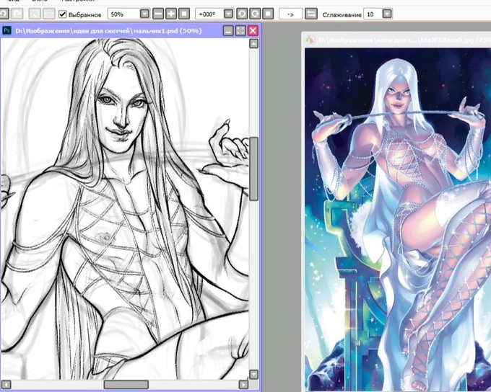This screenshot has width=491, height=392.
Task: Click the '->' direction field
Action: point(290,14)
